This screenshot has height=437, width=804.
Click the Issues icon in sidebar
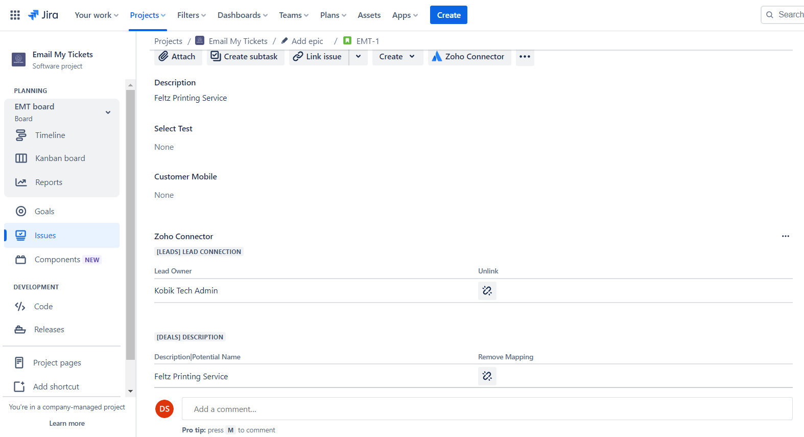[x=21, y=235]
